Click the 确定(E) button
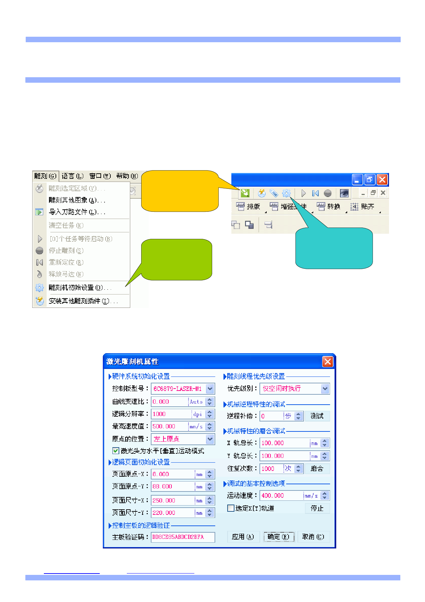 pyautogui.click(x=279, y=537)
